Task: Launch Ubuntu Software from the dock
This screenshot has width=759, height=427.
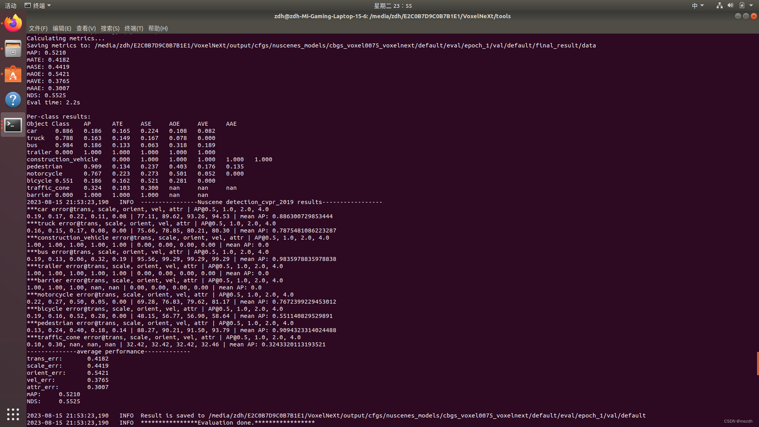Action: click(x=13, y=74)
